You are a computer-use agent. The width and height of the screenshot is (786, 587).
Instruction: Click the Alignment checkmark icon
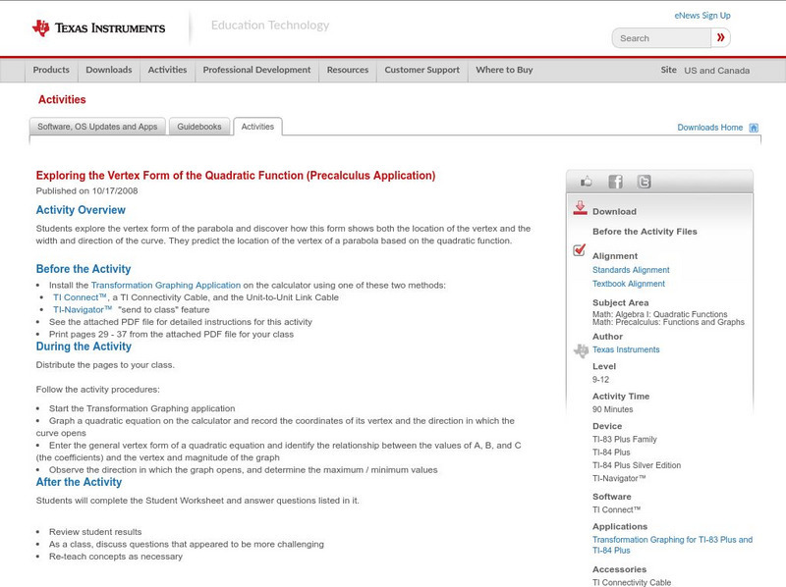pyautogui.click(x=579, y=249)
